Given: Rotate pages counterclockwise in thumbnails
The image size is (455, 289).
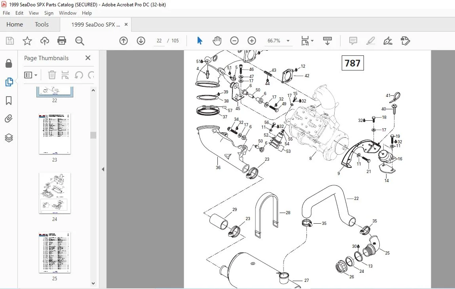Looking at the screenshot, I should coord(79,75).
